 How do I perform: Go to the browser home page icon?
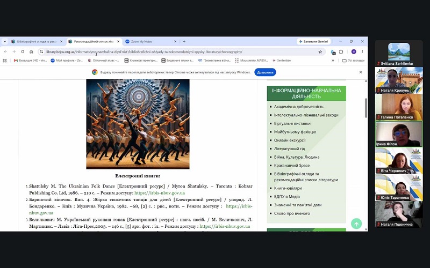[31, 51]
